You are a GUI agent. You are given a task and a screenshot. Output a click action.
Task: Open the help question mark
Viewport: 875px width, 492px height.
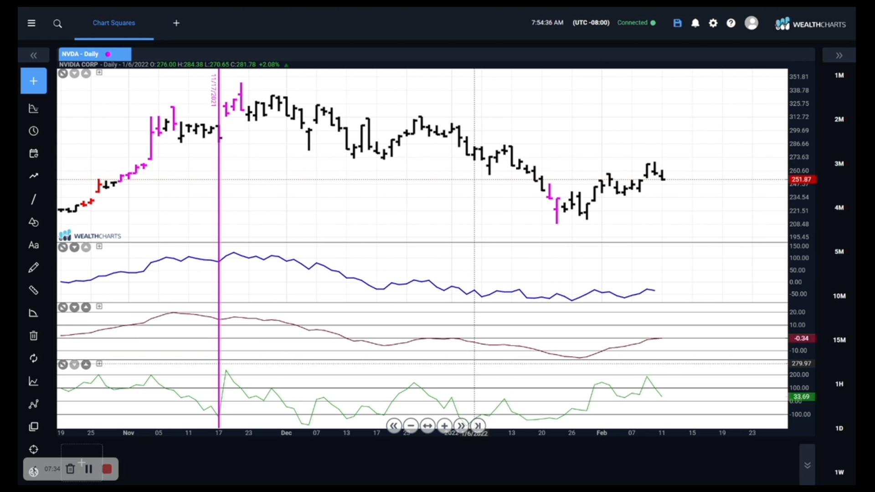click(x=731, y=23)
